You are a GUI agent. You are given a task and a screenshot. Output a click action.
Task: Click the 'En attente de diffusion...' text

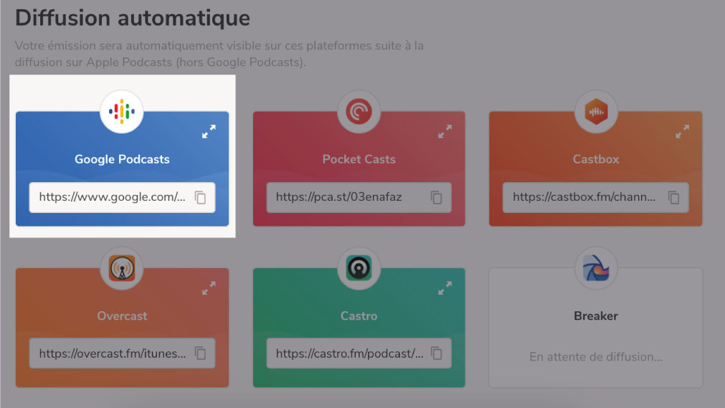(x=596, y=356)
